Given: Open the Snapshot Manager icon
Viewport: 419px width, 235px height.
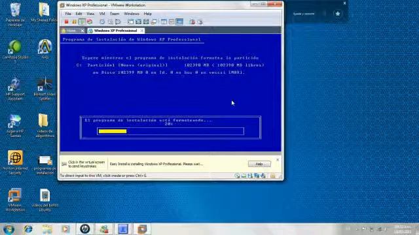Looking at the screenshot, I should pos(118,22).
